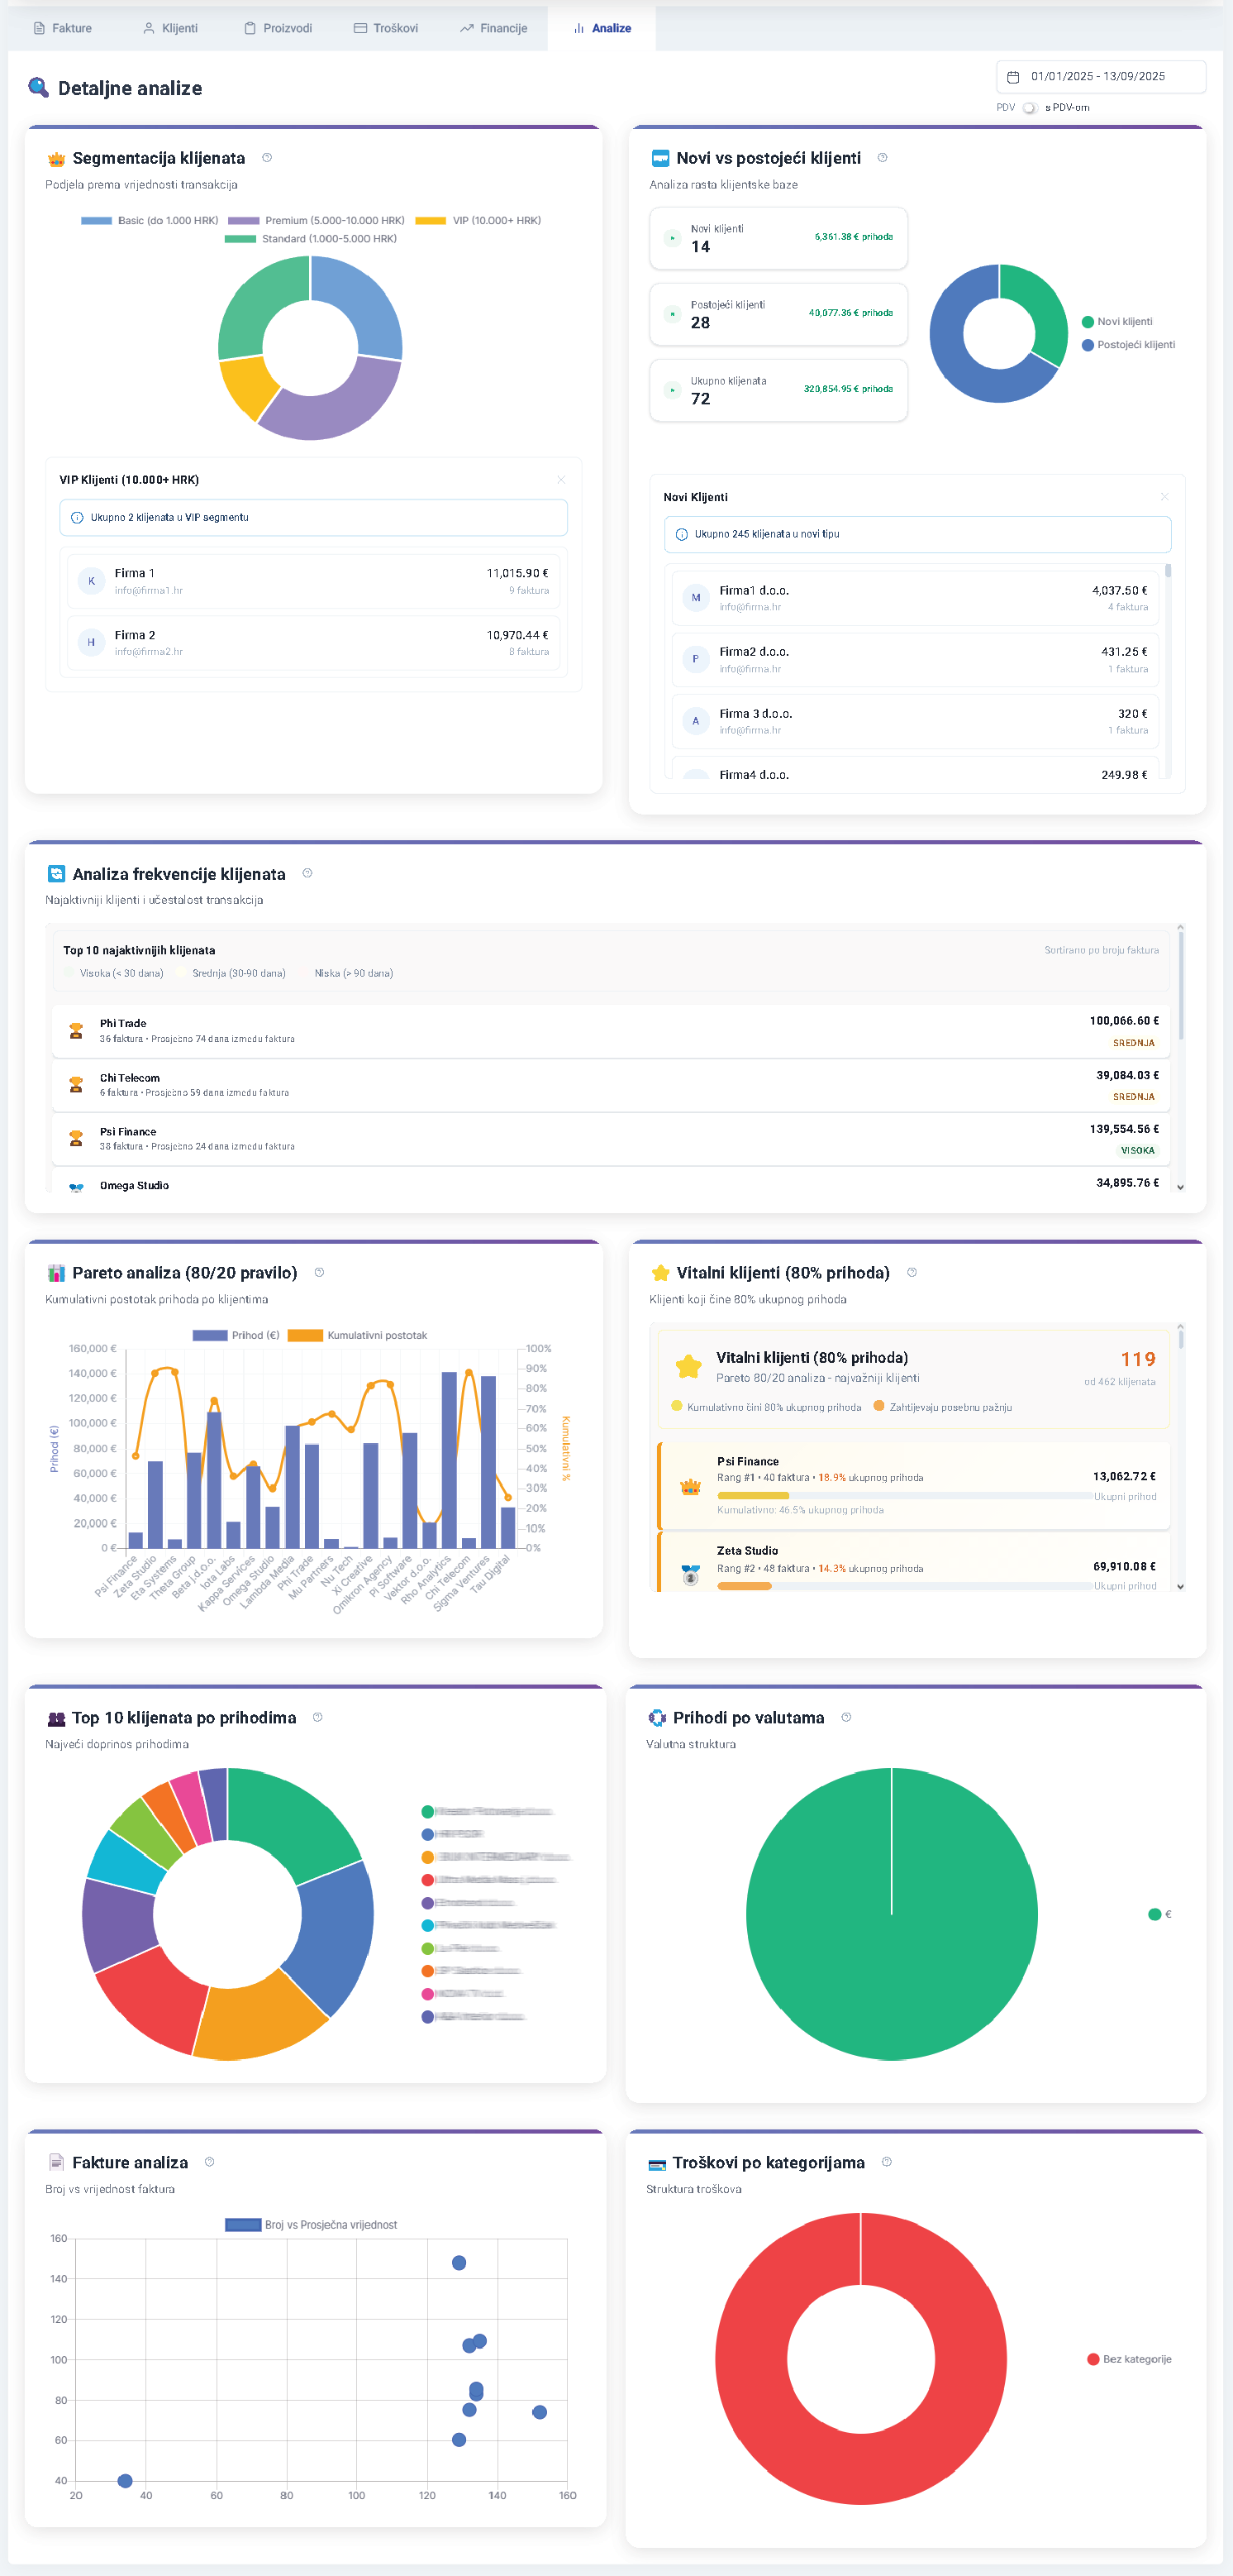1233x2576 pixels.
Task: Select the Psi Finance frequency row
Action: click(611, 1140)
